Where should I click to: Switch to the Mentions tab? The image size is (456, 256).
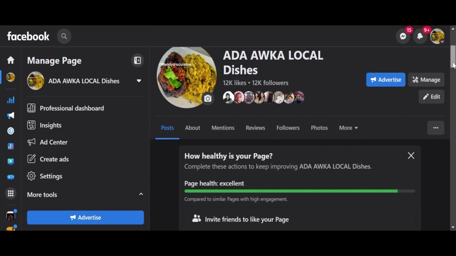coord(223,128)
